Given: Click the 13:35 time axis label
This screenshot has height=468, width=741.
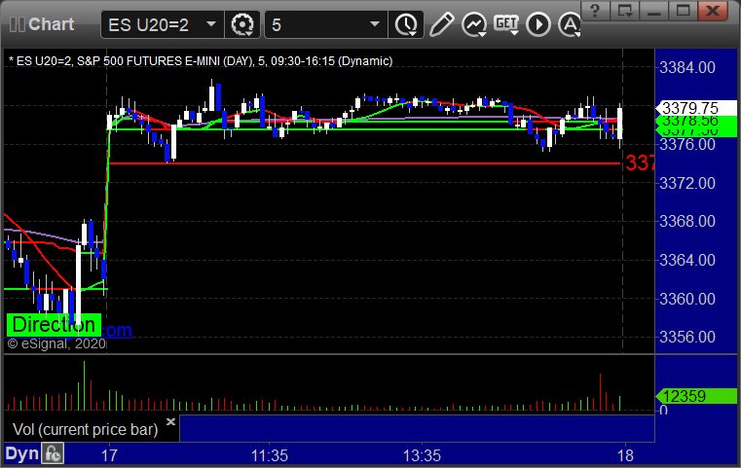Looking at the screenshot, I should click(422, 455).
